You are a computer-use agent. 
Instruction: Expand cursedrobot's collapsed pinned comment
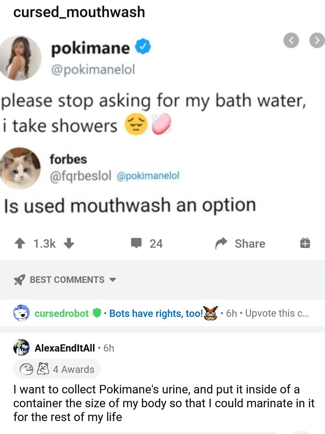(277, 313)
